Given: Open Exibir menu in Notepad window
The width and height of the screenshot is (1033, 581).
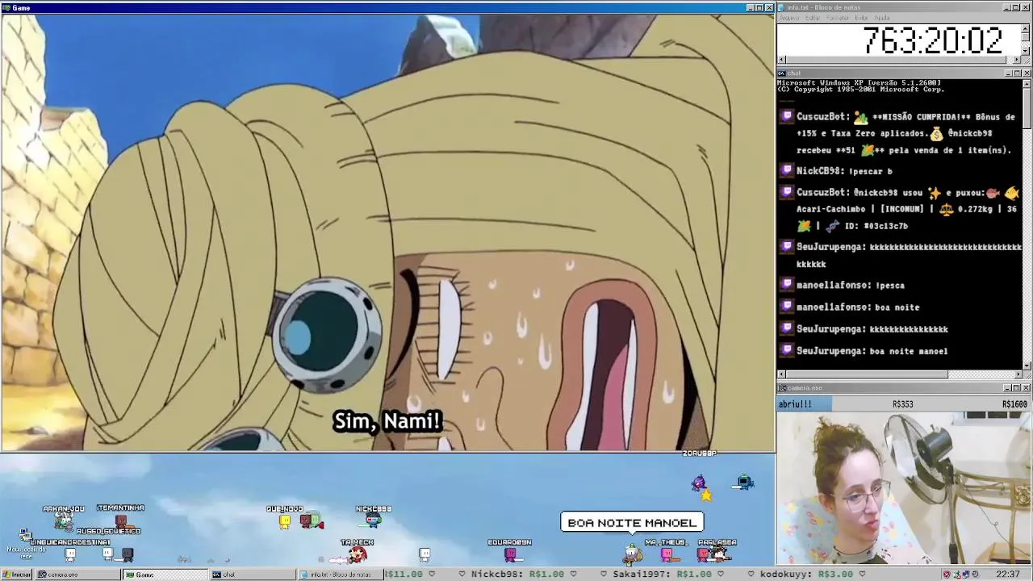Looking at the screenshot, I should (861, 18).
